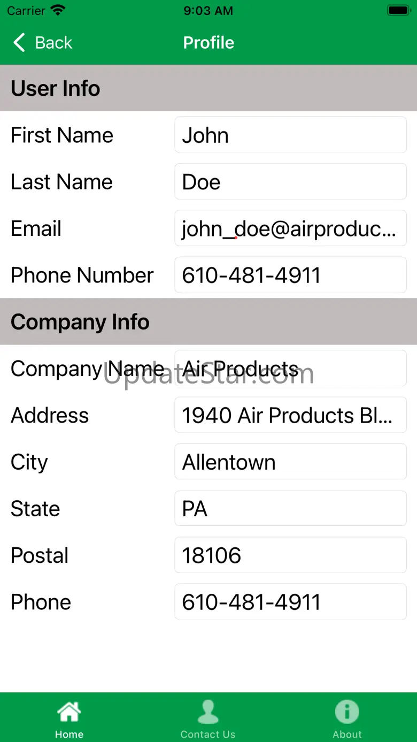
Task: Open the About info icon
Action: point(347,712)
